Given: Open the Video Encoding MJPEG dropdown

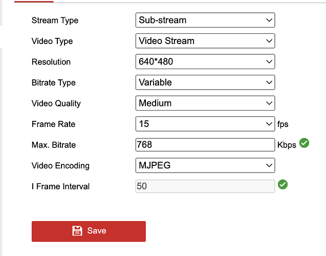Looking at the screenshot, I should click(x=205, y=165).
